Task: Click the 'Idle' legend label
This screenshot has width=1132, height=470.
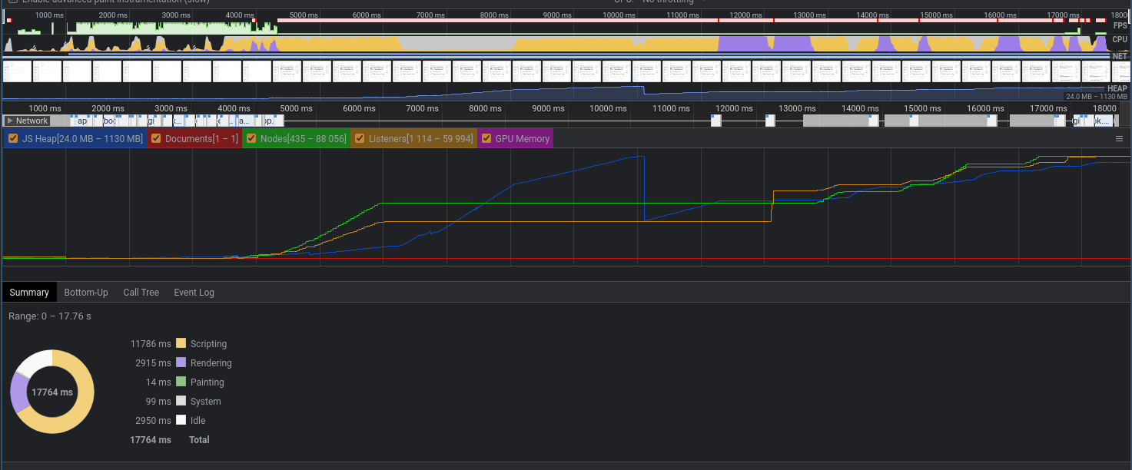Action: point(198,421)
